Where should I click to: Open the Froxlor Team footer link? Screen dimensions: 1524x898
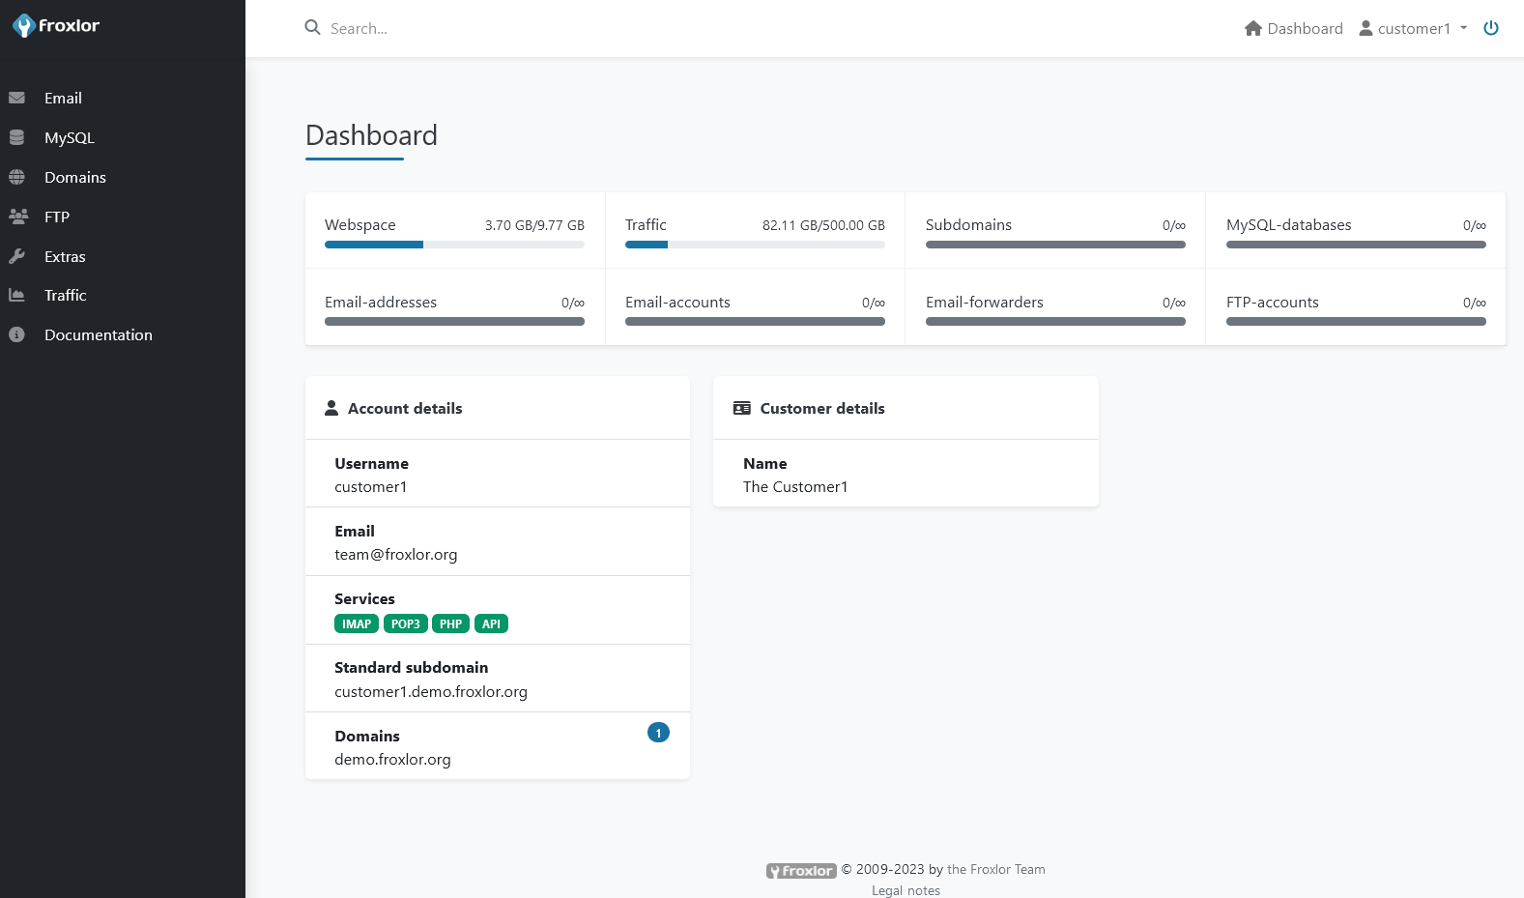[995, 869]
